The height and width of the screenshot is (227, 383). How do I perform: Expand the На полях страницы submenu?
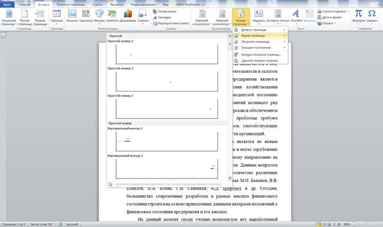(x=260, y=41)
